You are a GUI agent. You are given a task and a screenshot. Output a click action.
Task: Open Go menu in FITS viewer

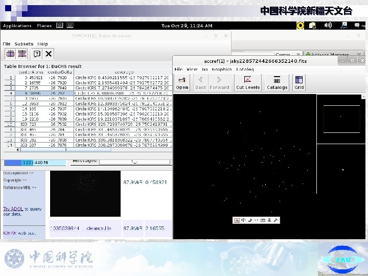click(205, 69)
